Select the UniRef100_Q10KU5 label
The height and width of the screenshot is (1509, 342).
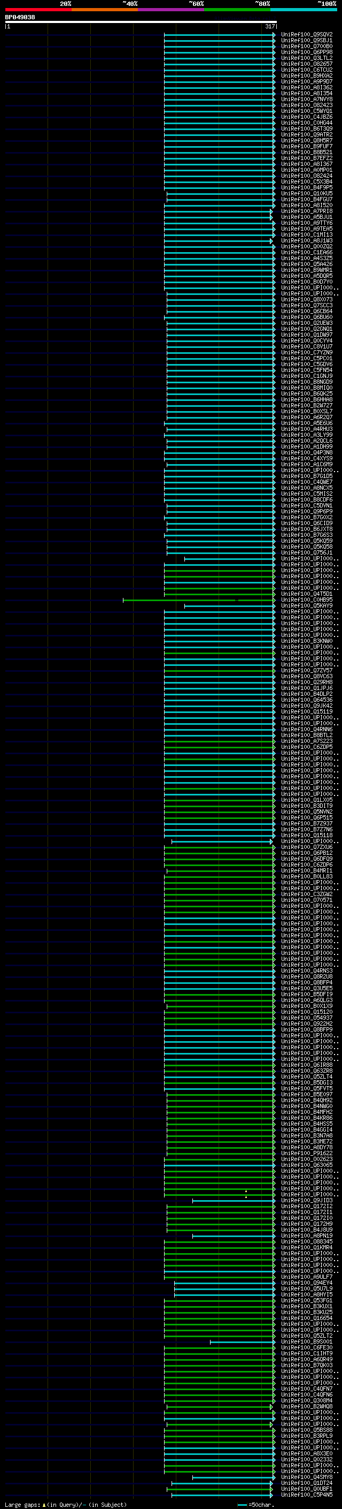[307, 193]
